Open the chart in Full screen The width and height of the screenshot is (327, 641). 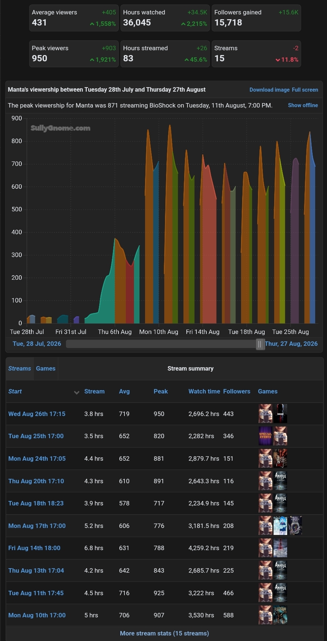point(305,90)
